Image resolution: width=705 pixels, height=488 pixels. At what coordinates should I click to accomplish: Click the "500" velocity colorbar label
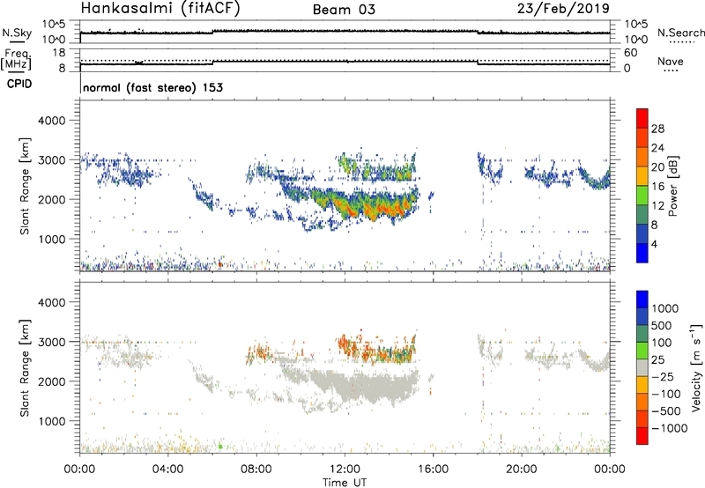point(662,326)
